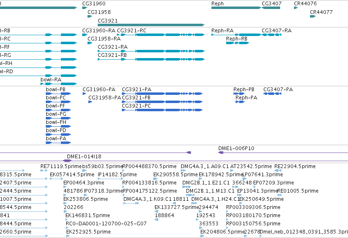The image size is (348, 238).
Task: Select the CG3921-RA transcript
Action: [x=151, y=51]
